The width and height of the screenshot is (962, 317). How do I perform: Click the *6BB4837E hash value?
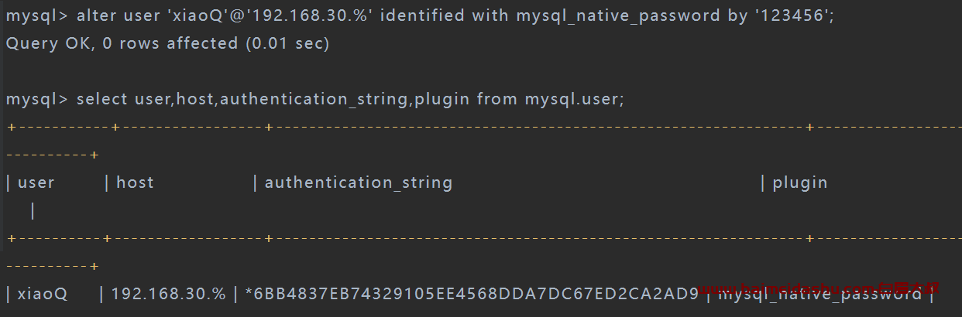472,294
